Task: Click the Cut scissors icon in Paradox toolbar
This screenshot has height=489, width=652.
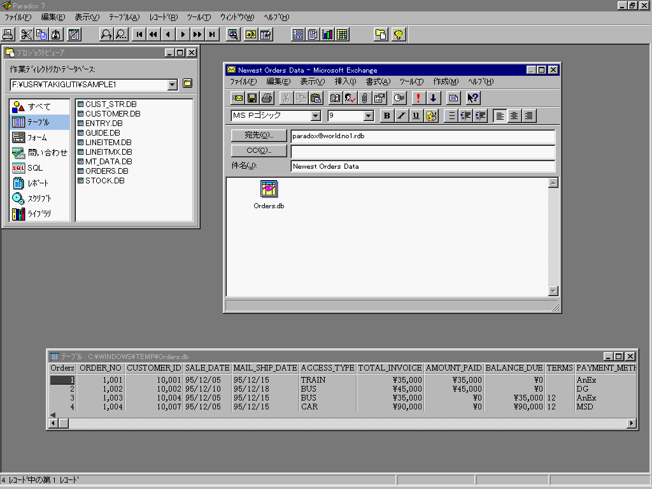Action: (27, 34)
